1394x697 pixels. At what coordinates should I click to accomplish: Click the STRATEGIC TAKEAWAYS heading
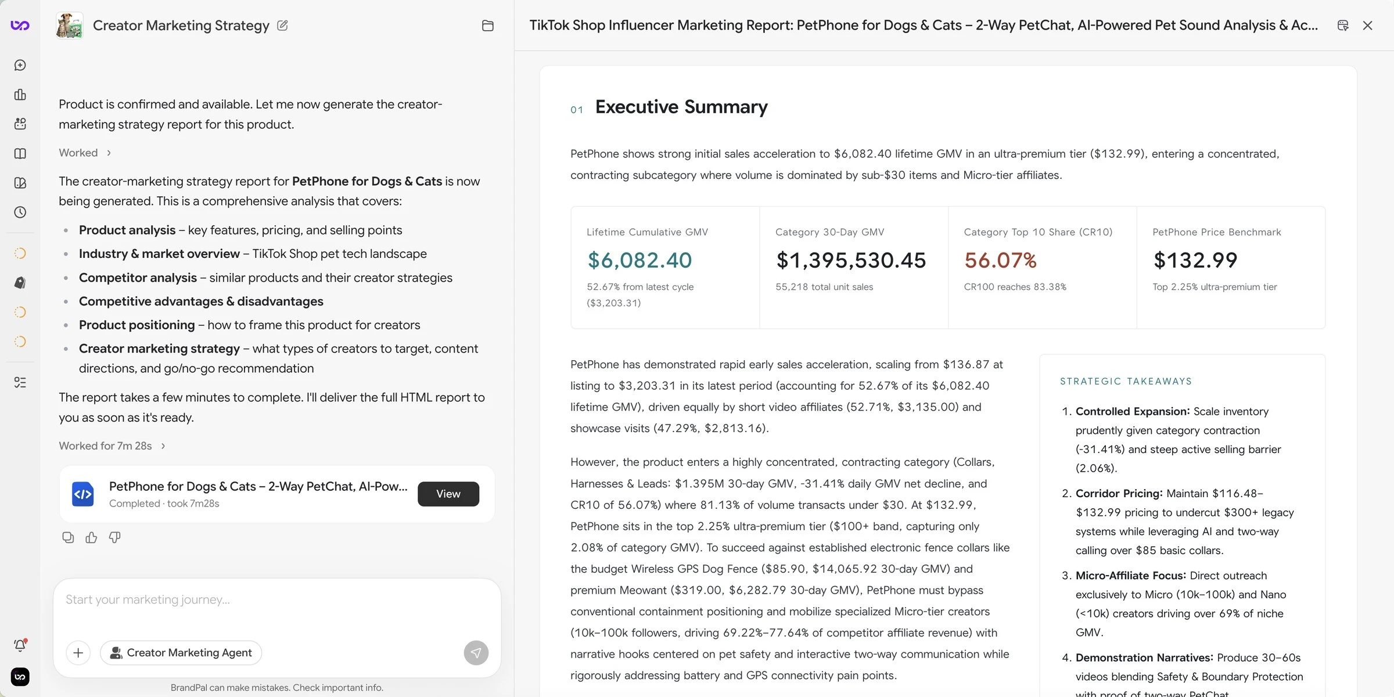pos(1126,382)
